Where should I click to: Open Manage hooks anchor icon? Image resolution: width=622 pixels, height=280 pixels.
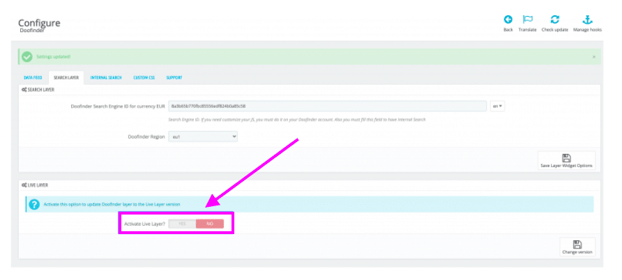(x=586, y=20)
